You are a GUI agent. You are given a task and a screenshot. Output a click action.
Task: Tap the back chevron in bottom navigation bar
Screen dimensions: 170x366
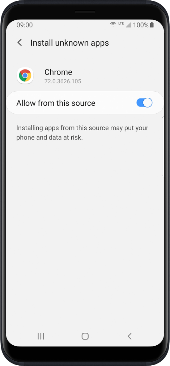[x=129, y=336]
